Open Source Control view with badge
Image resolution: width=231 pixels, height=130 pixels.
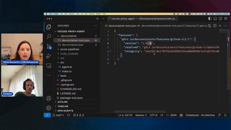click(49, 46)
